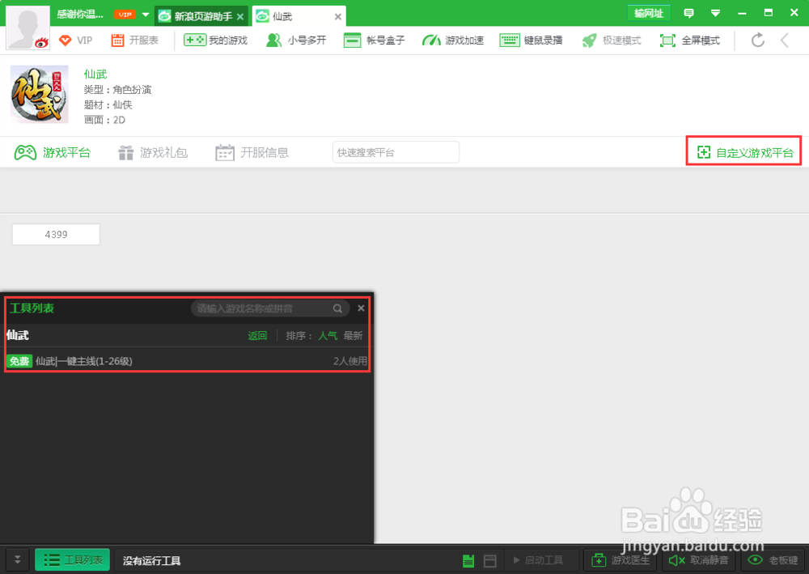Viewport: 809px width, 574px height.
Task: Click the green layout icon in bottom bar
Action: point(468,560)
